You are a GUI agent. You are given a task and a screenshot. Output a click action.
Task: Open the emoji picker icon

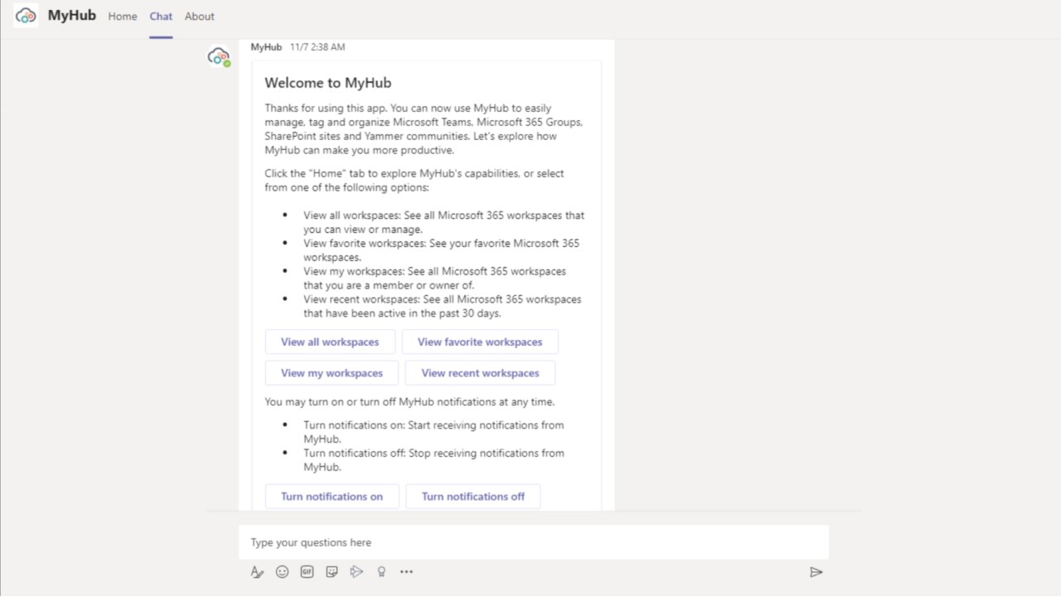click(282, 572)
